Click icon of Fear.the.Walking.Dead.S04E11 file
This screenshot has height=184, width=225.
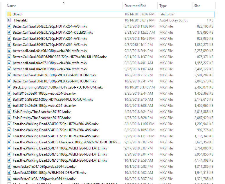(x=9, y=136)
